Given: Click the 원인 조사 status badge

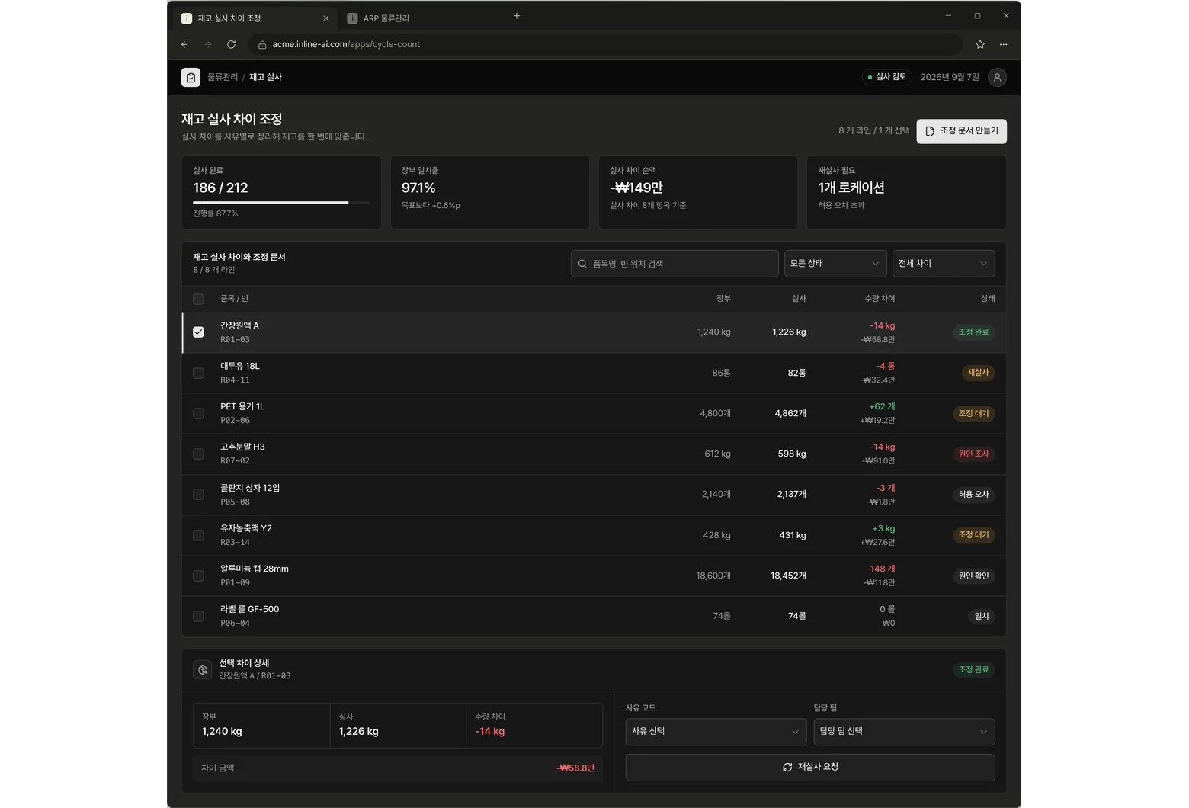Looking at the screenshot, I should point(973,454).
